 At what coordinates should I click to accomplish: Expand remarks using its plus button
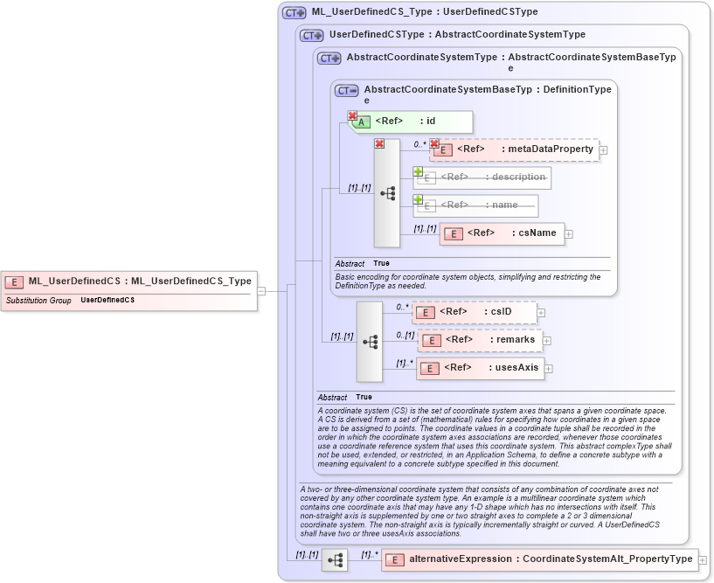(x=546, y=340)
